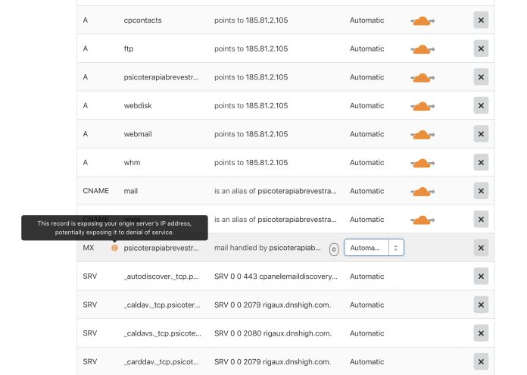Delete the mail CNAME record

pos(481,191)
